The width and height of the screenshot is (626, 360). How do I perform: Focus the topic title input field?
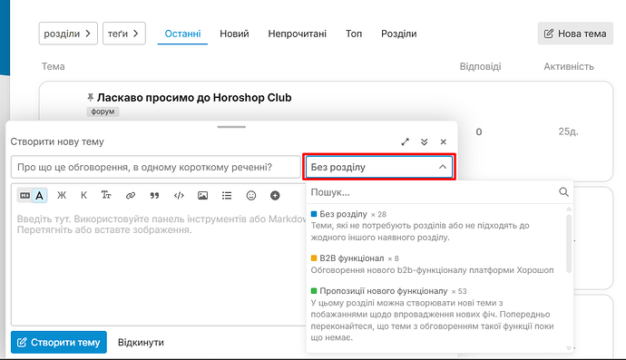coord(156,167)
